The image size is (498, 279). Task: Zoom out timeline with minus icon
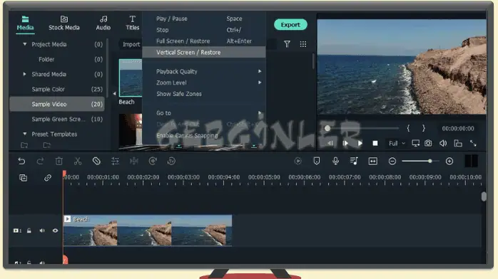(x=392, y=161)
